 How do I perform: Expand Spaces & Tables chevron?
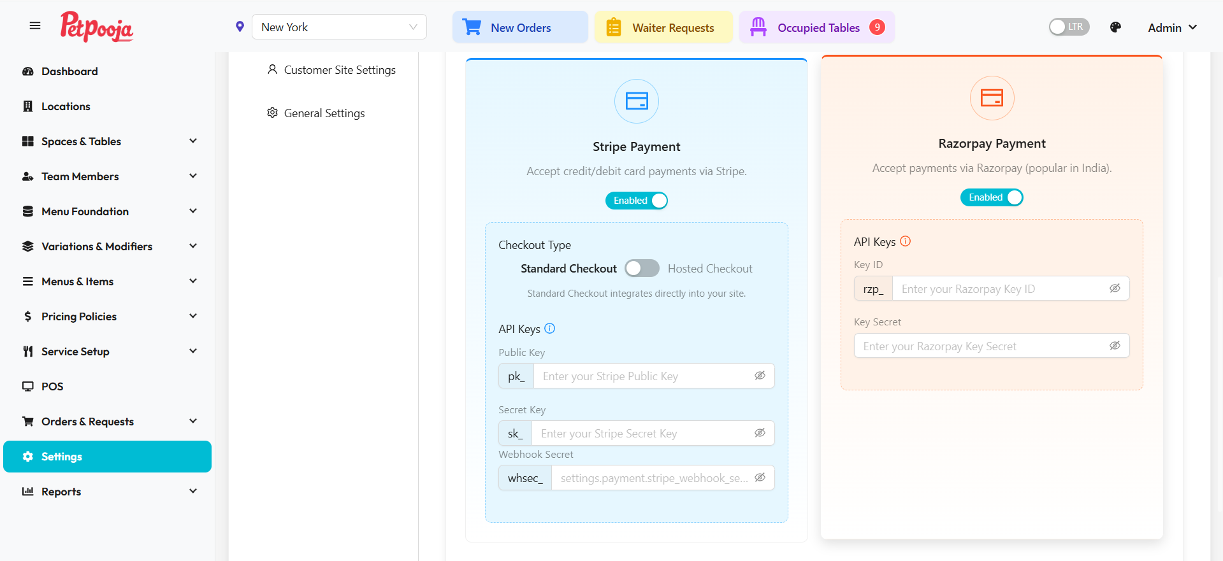[193, 141]
